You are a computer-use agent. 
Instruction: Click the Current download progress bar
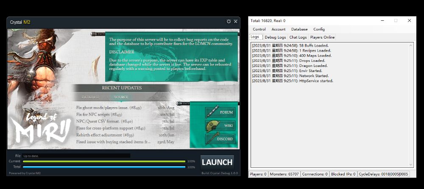tap(104, 161)
